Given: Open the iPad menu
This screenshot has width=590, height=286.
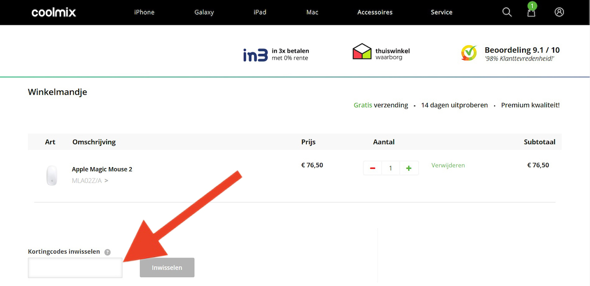Looking at the screenshot, I should pyautogui.click(x=260, y=12).
